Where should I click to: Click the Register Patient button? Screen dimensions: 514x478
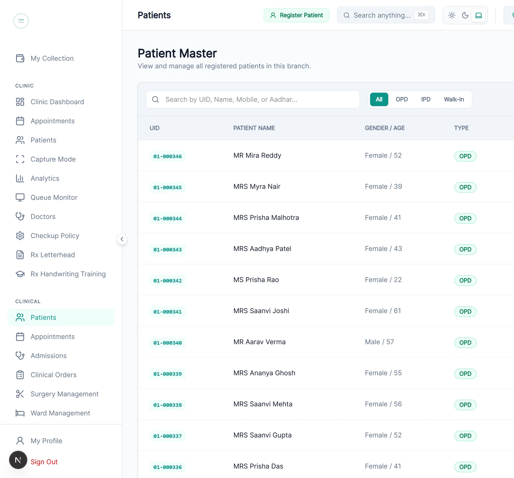(x=296, y=15)
